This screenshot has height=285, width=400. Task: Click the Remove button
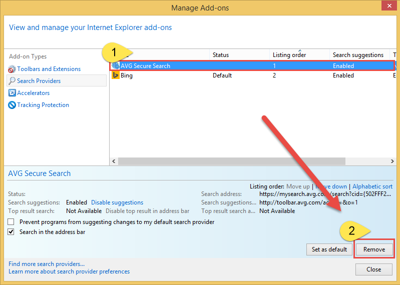click(374, 249)
